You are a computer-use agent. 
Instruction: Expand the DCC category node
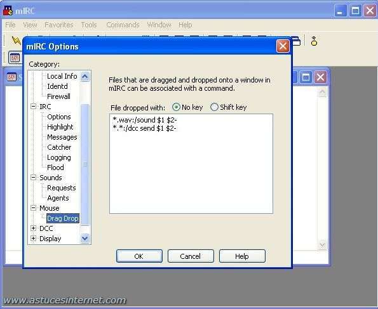point(34,228)
